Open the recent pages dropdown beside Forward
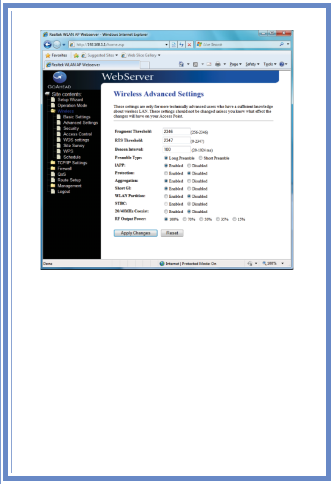The width and height of the screenshot is (334, 484). (64, 44)
